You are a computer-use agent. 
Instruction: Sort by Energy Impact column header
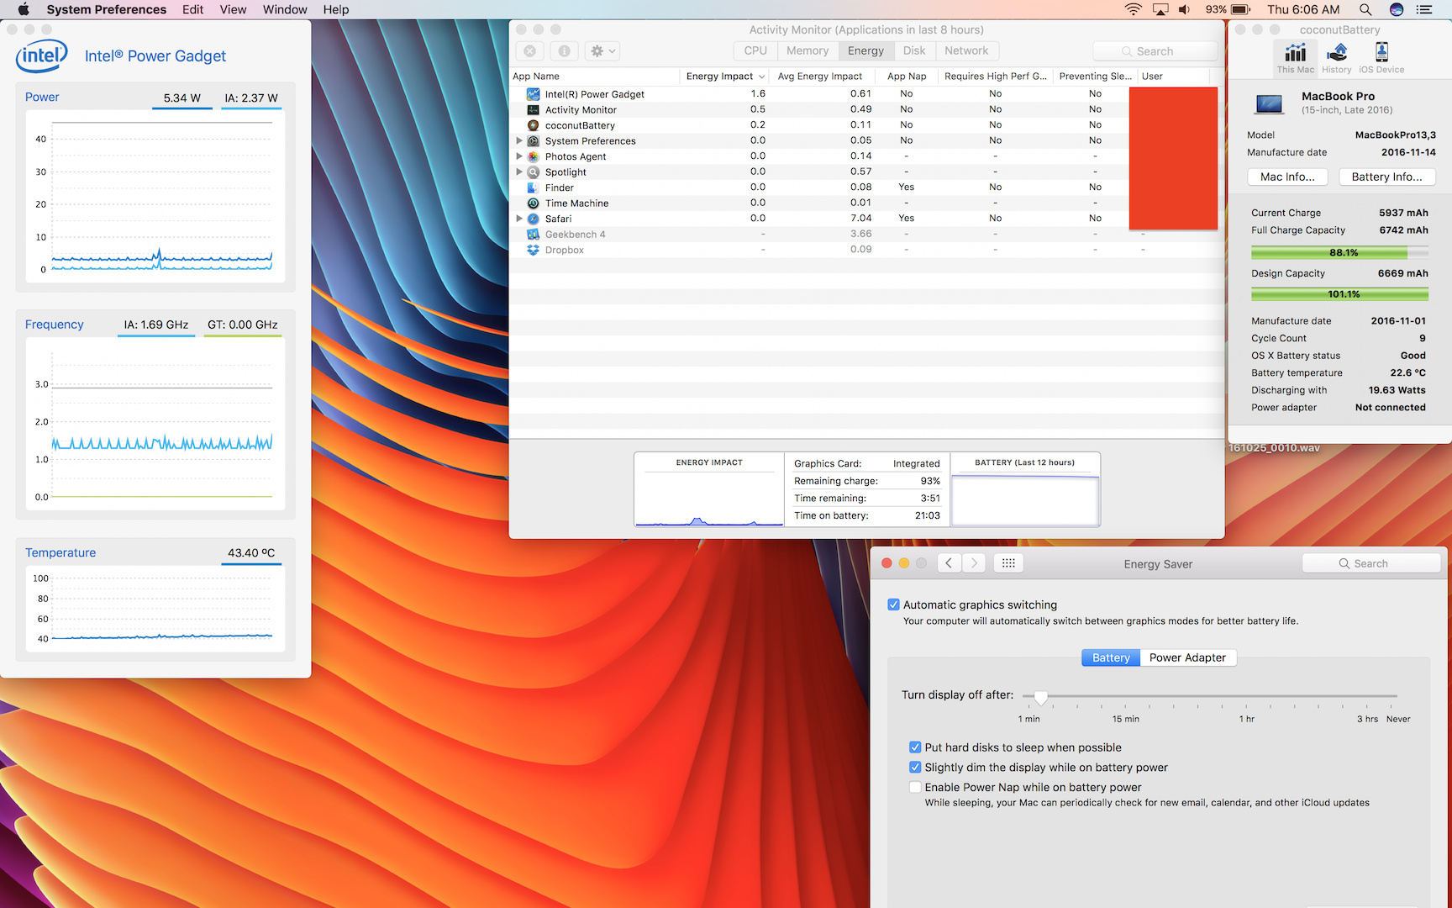tap(724, 76)
